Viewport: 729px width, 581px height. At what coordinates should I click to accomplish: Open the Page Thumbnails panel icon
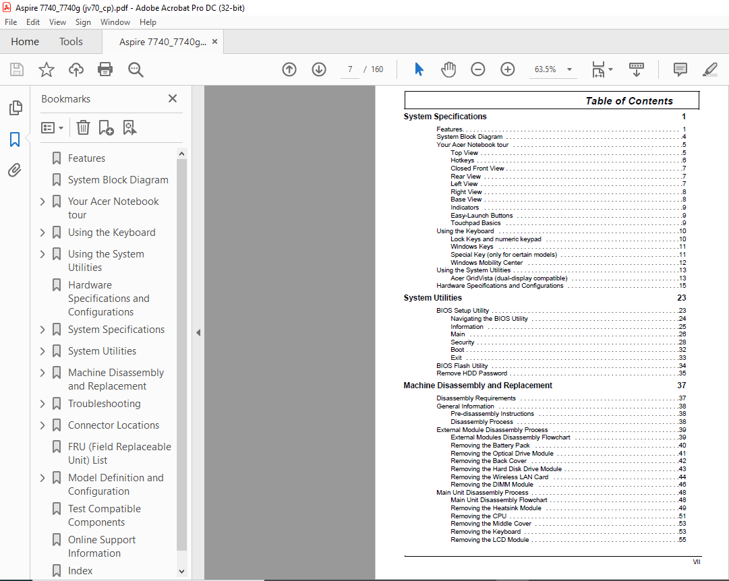tap(16, 108)
